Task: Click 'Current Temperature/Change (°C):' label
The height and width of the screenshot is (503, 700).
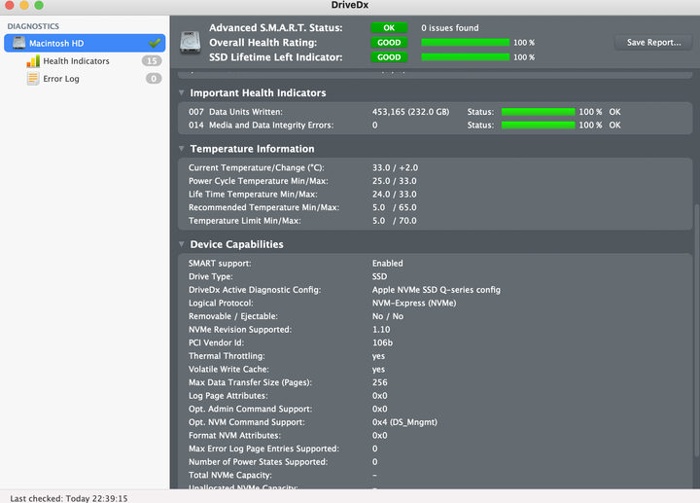Action: pos(257,168)
